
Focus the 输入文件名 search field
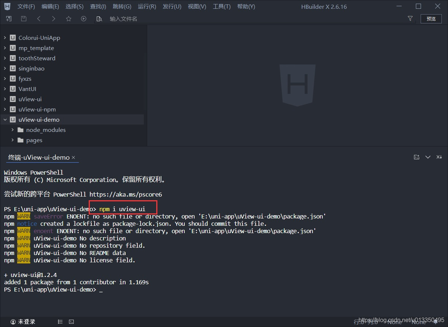click(256, 19)
